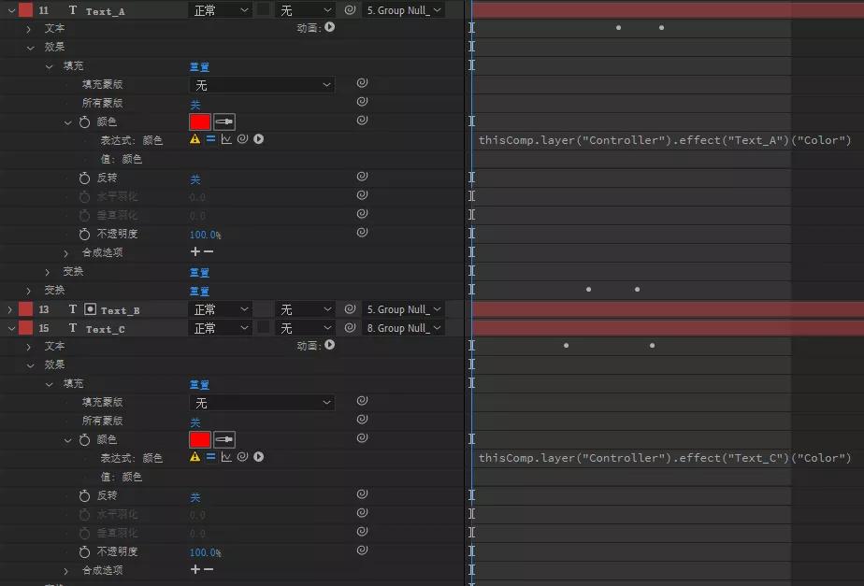The image size is (864, 586).
Task: Click Text_A opacity stopwatch
Action: point(84,234)
